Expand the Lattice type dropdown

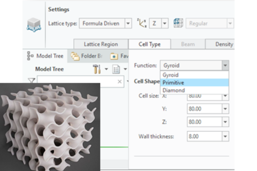(x=128, y=24)
